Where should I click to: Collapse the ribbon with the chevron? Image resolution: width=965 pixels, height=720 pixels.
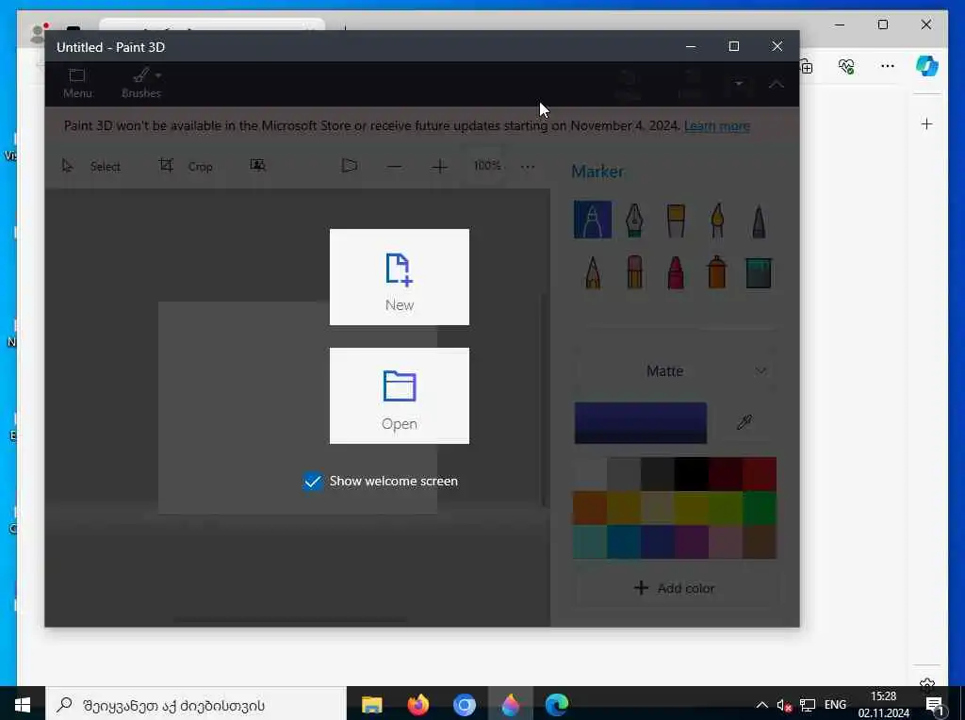pyautogui.click(x=777, y=84)
